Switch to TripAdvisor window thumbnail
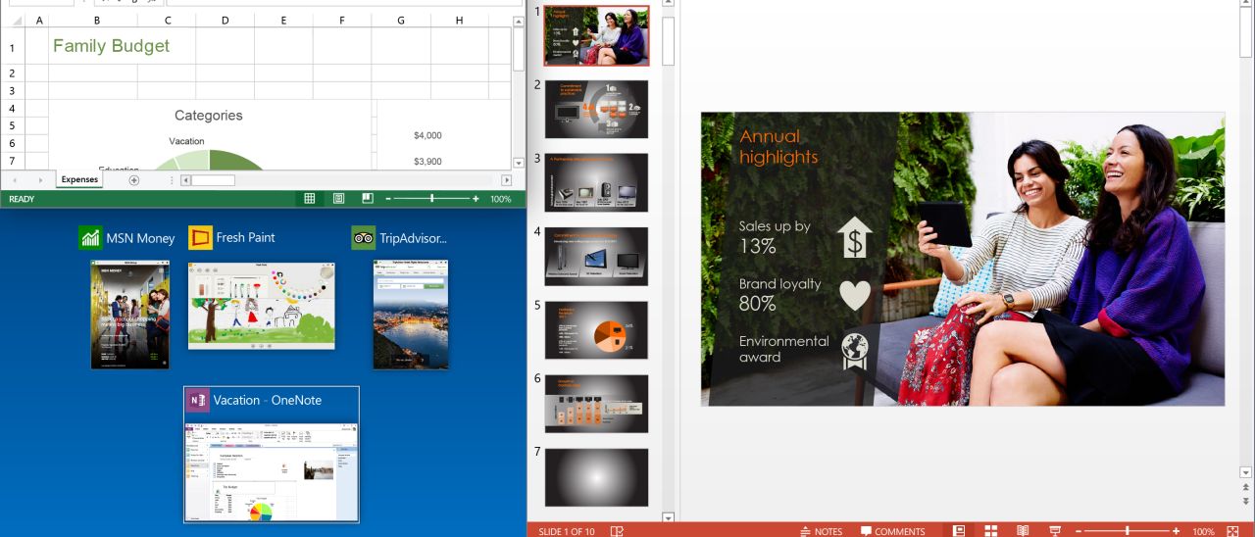Image resolution: width=1255 pixels, height=537 pixels. (410, 315)
